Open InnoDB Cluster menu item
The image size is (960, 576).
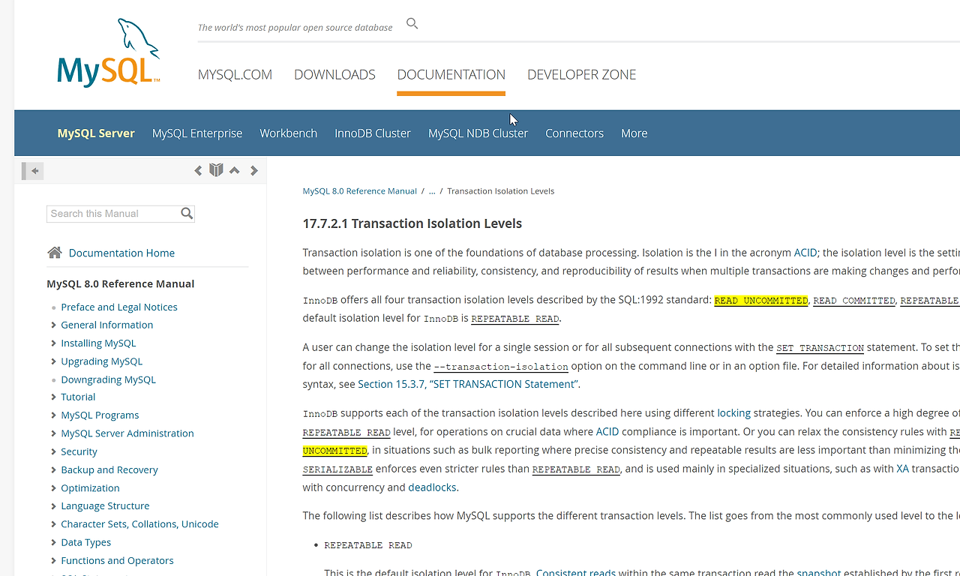[x=373, y=133]
